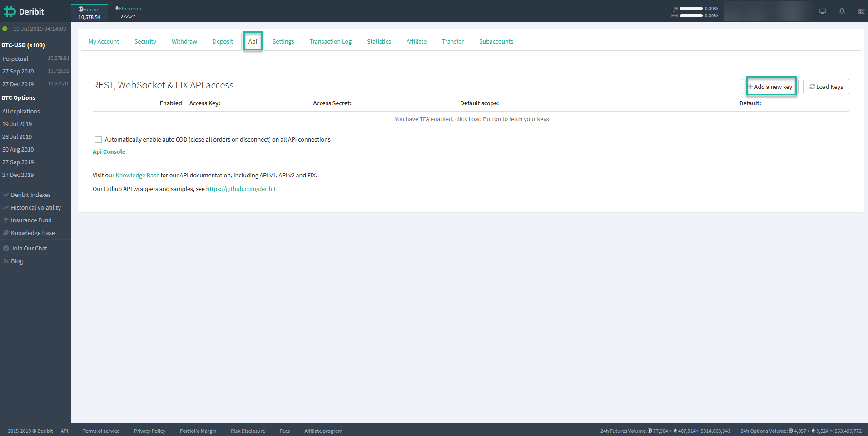
Task: Switch to the Ethereum currency tab
Action: click(127, 12)
